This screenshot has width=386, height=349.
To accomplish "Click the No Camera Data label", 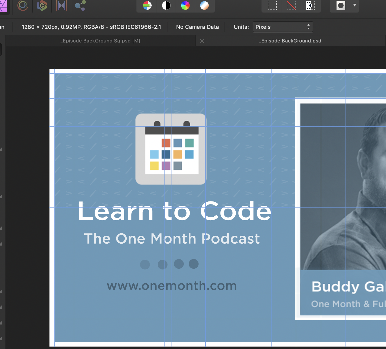I will coord(197,27).
